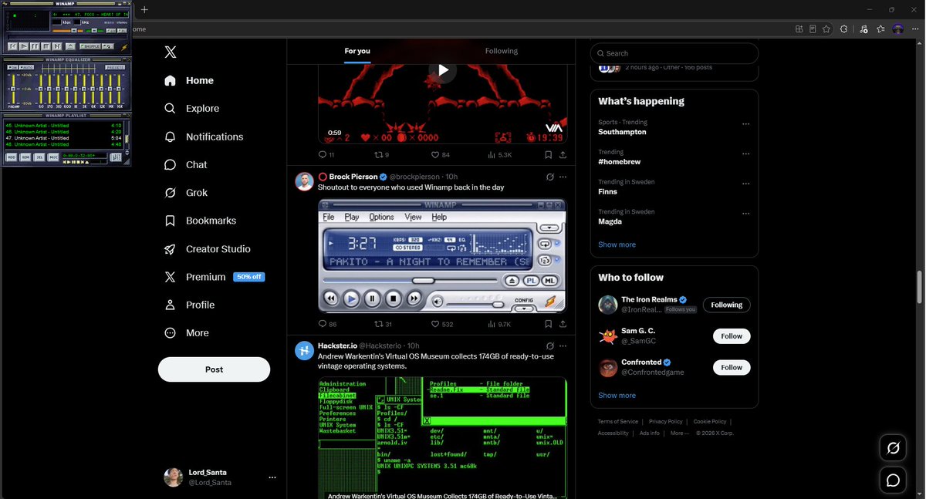Screen dimensions: 926x499
Task: Expand the More menu in sidebar
Action: (187, 333)
